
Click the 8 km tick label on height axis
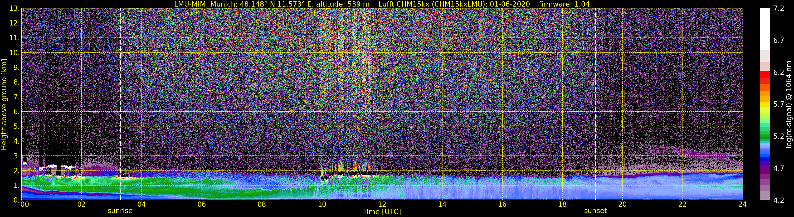pyautogui.click(x=16, y=82)
